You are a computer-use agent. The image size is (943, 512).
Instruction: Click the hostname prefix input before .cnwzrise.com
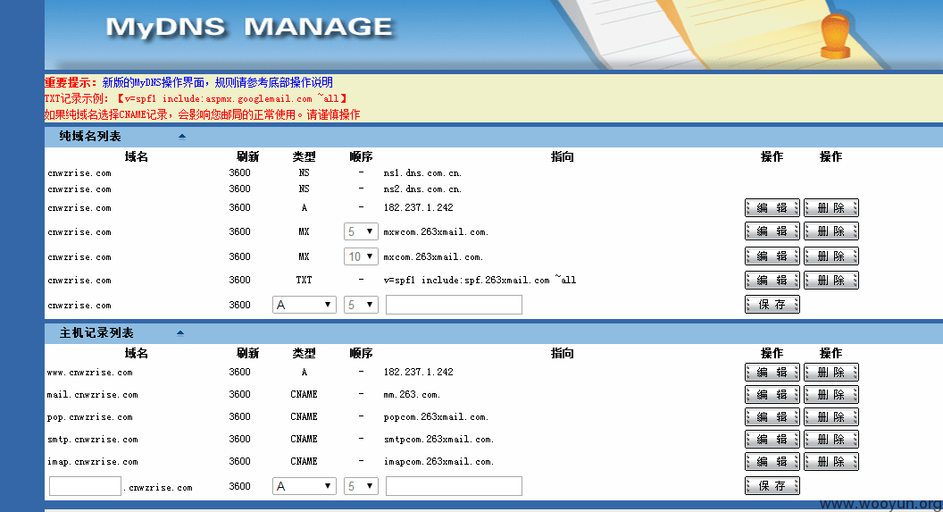pyautogui.click(x=85, y=486)
